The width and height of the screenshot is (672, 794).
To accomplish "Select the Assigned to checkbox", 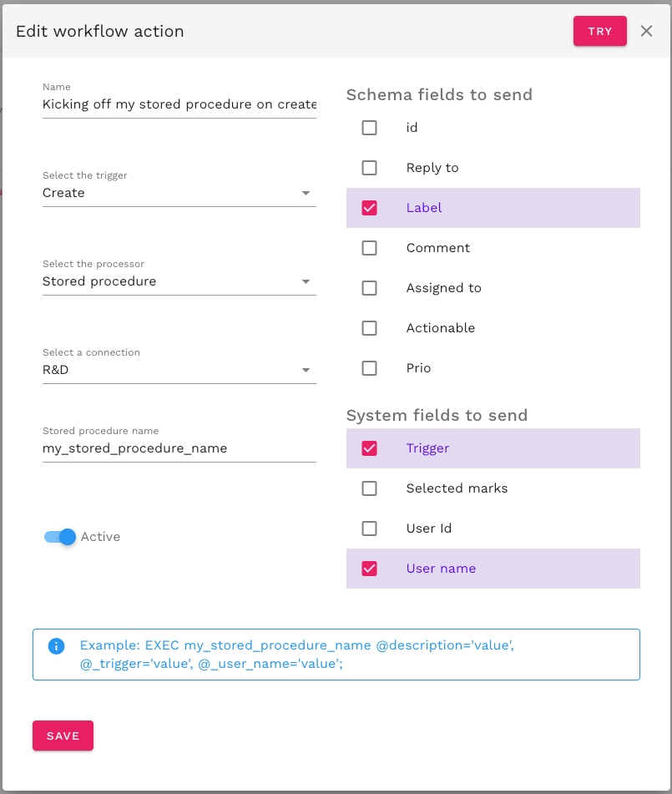I will pos(369,288).
